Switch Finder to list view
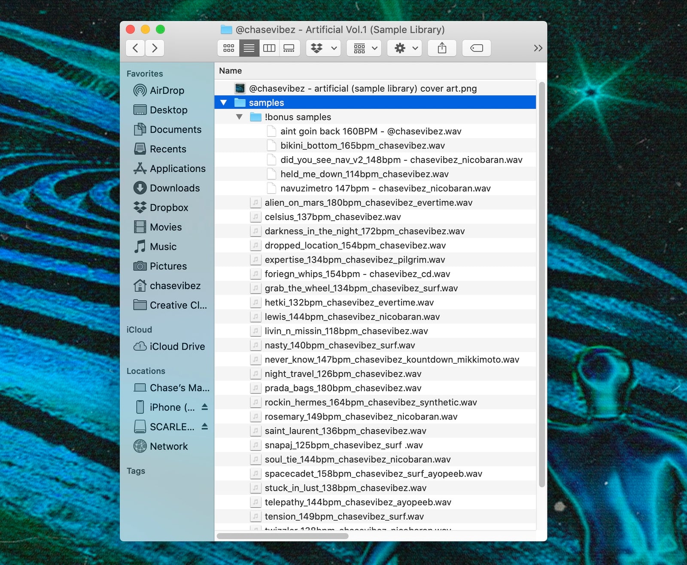Image resolution: width=687 pixels, height=565 pixels. (x=249, y=48)
